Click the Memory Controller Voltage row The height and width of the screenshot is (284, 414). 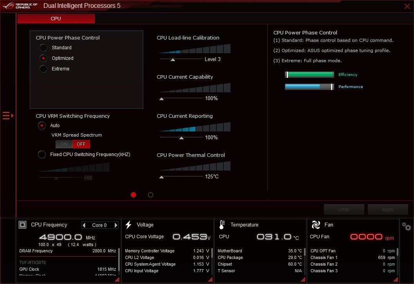(x=167, y=251)
